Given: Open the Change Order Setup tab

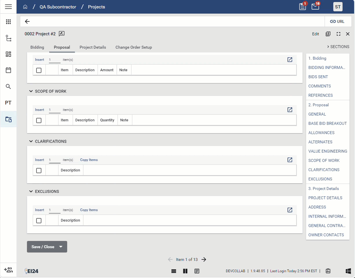Looking at the screenshot, I should click(133, 47).
